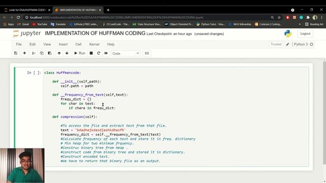Open the Chrome profile avatar
The height and width of the screenshot is (183, 326).
tap(315, 17)
